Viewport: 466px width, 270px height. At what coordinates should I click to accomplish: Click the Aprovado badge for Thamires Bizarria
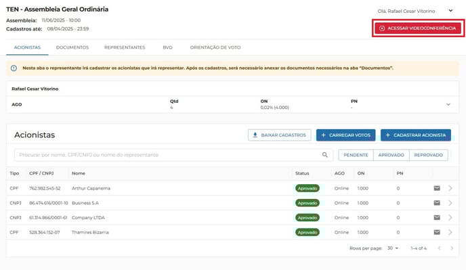tap(308, 232)
